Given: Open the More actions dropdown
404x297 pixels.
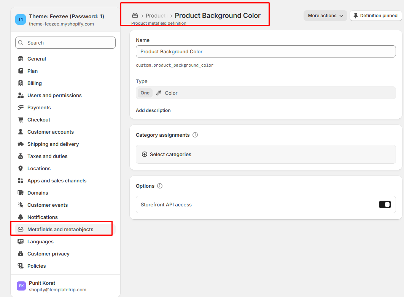Looking at the screenshot, I should [325, 16].
